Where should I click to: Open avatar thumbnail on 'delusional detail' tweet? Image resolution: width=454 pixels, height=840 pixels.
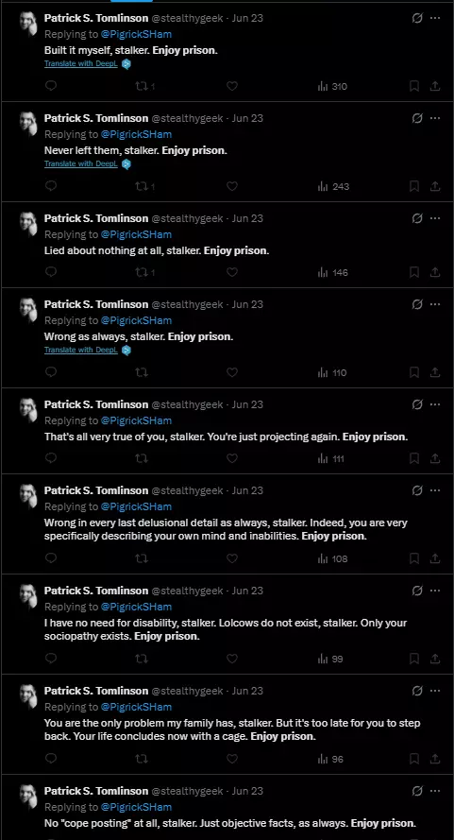[x=28, y=495]
